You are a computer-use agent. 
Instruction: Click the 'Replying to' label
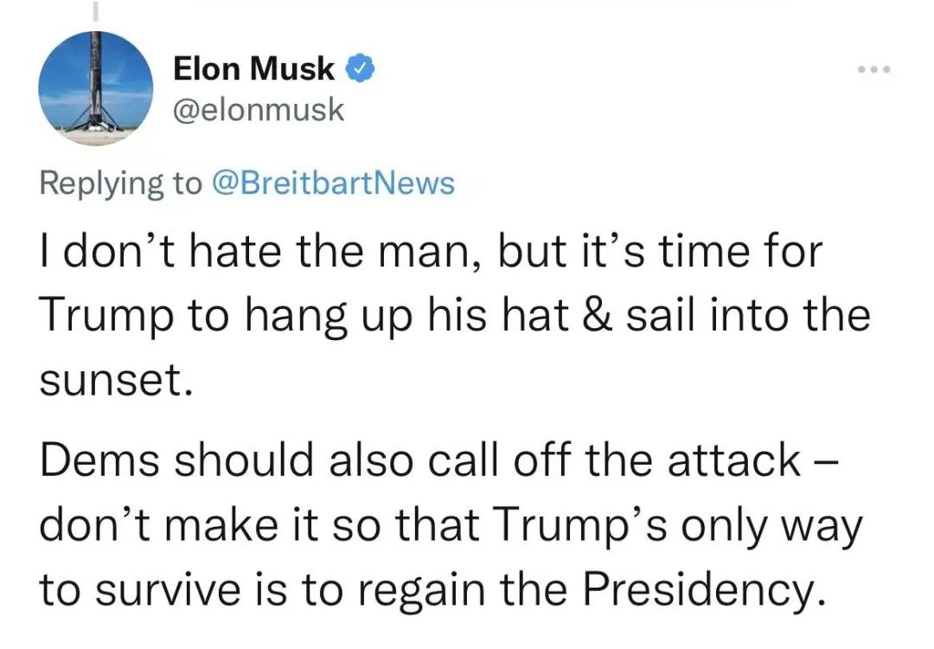coord(120,183)
